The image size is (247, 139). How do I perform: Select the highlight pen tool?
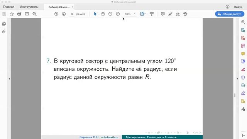pos(170,14)
